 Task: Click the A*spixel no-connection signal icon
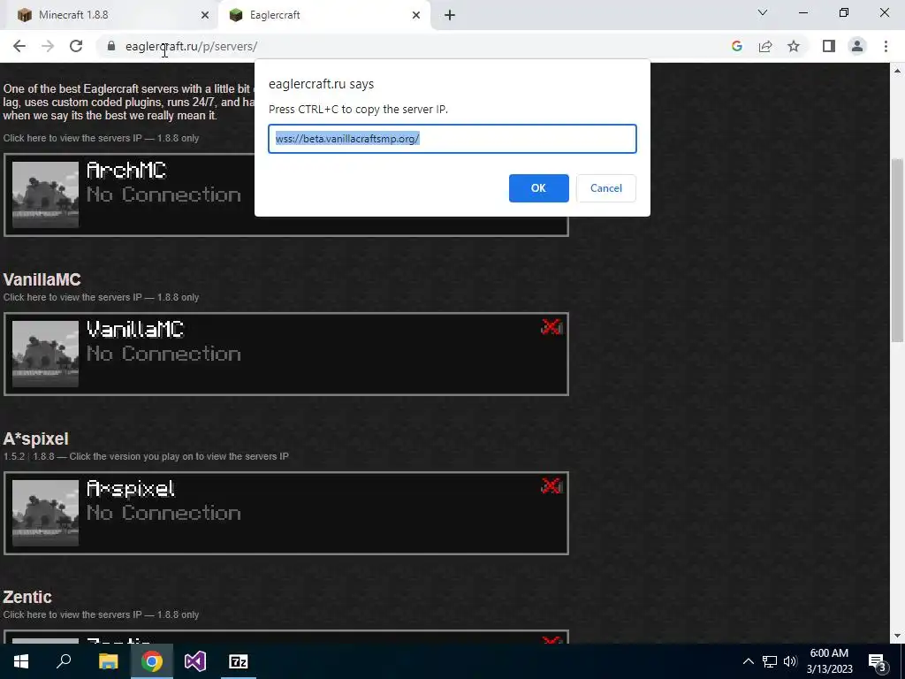[551, 486]
